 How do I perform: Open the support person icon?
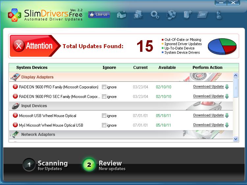click(219, 15)
